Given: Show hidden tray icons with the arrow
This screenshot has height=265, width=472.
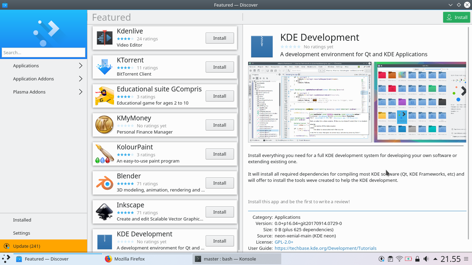Looking at the screenshot, I should point(435,258).
